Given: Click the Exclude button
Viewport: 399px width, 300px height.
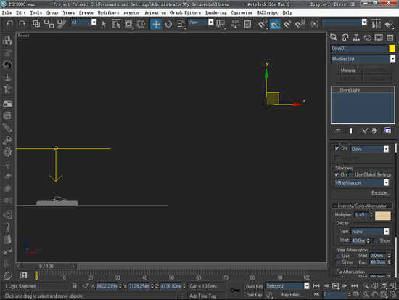Looking at the screenshot, I should click(380, 192).
